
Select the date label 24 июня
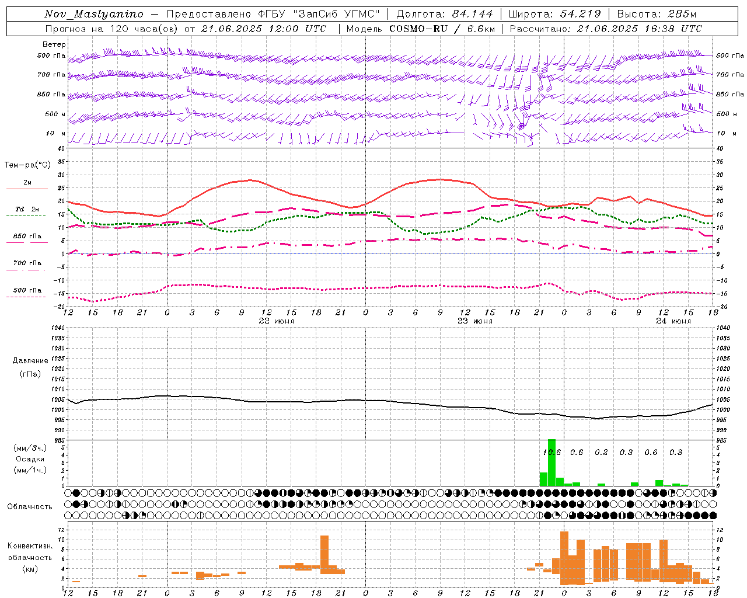coord(673,321)
